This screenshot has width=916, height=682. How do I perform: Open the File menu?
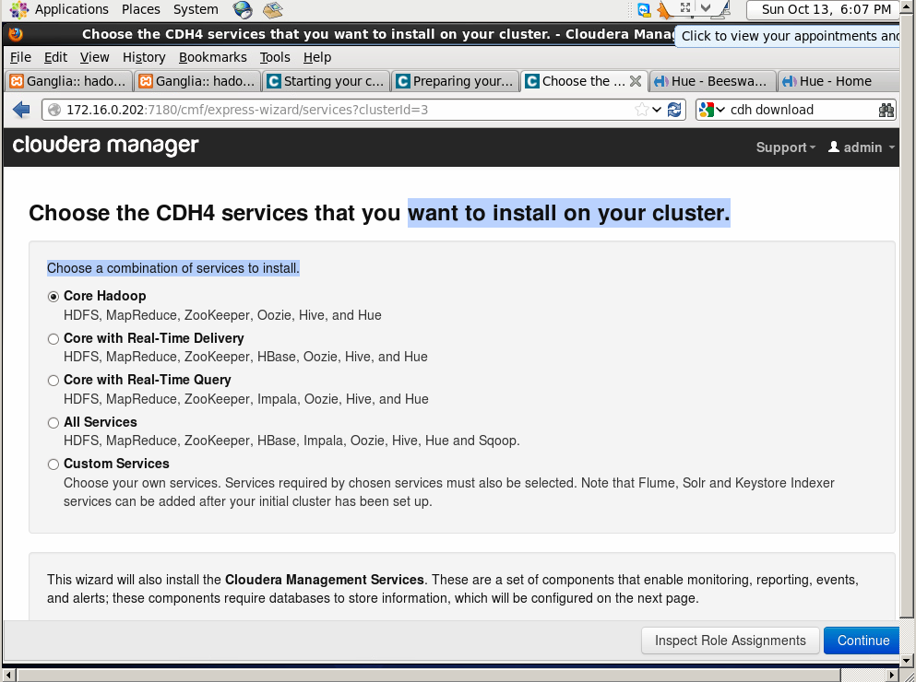pyautogui.click(x=20, y=57)
